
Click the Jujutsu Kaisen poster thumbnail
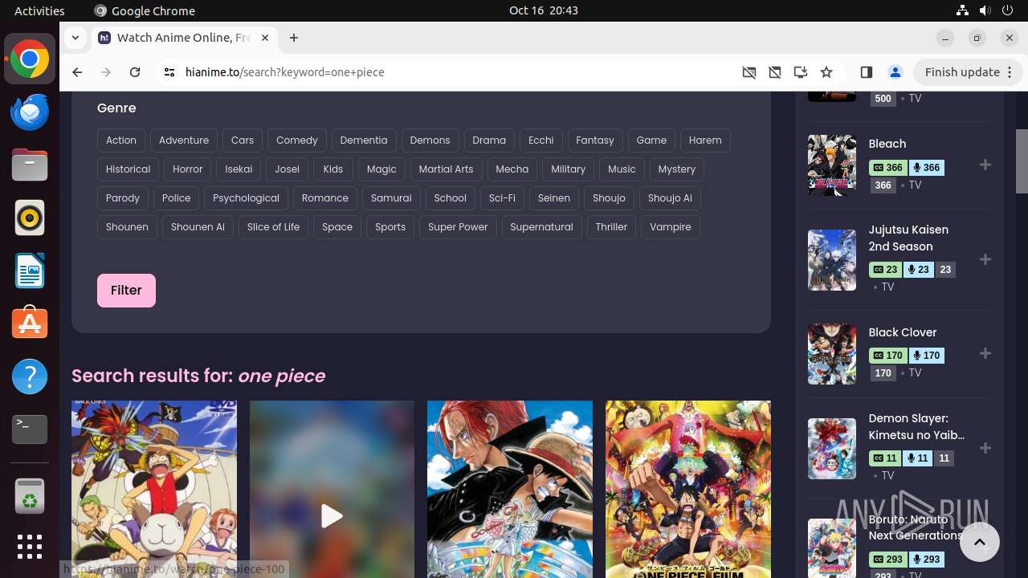(x=832, y=259)
